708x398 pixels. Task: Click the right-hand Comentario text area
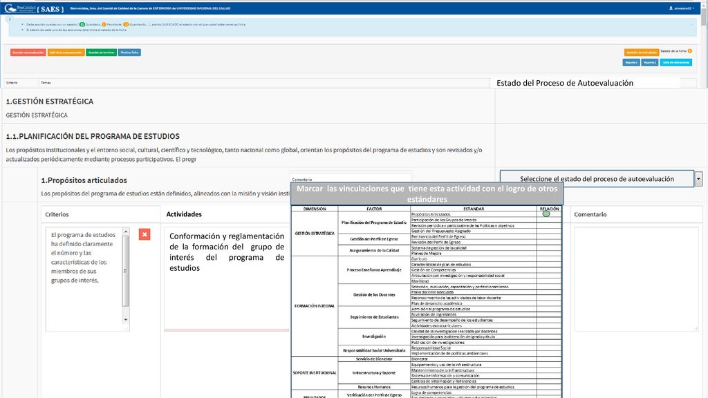[636, 278]
